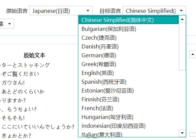Screen dimensions: 196x140
Task: Click the language list scrollbar thumb
Action: 182,46
